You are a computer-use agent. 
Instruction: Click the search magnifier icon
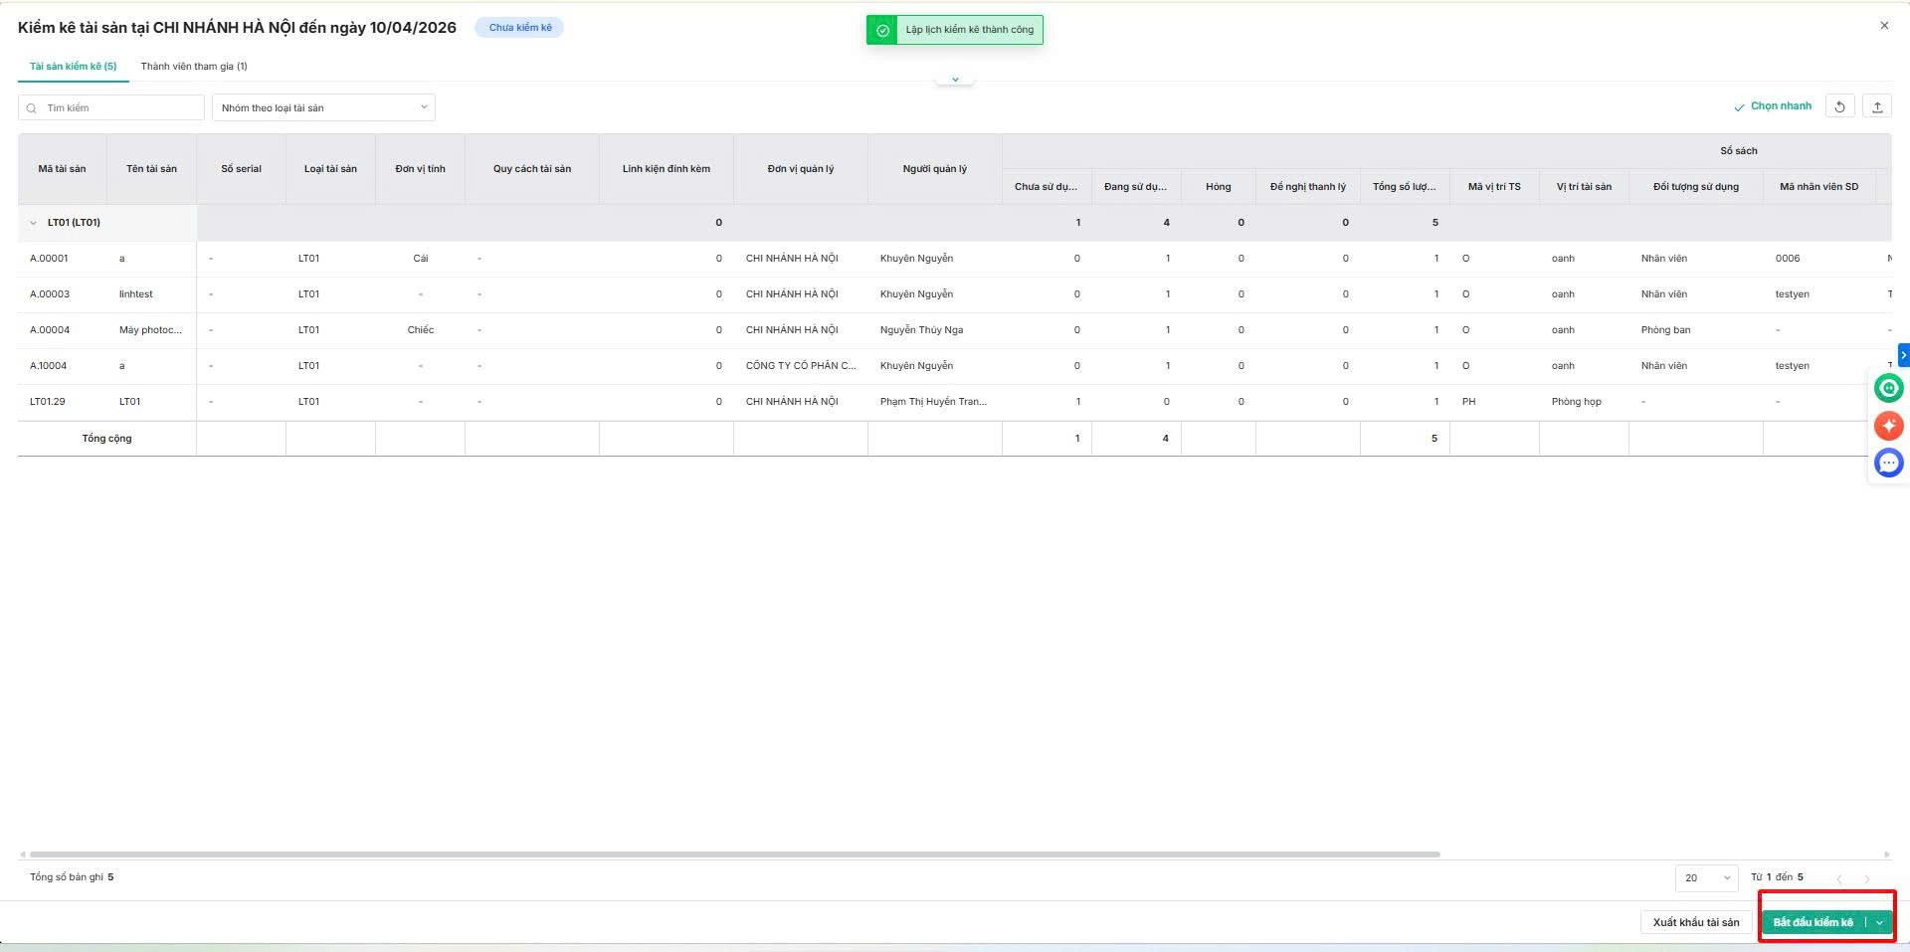32,108
